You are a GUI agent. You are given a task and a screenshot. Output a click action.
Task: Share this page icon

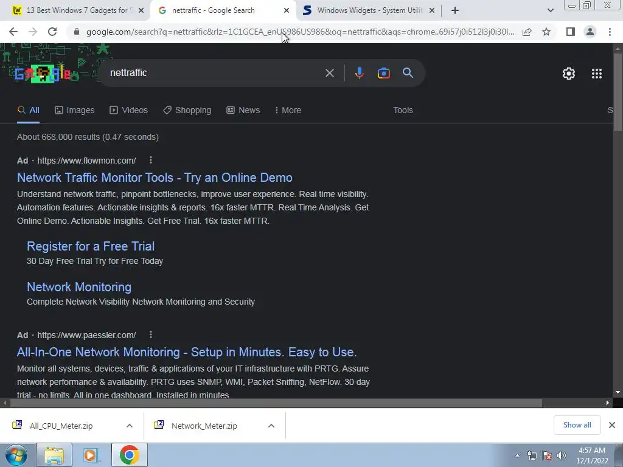pos(527,32)
